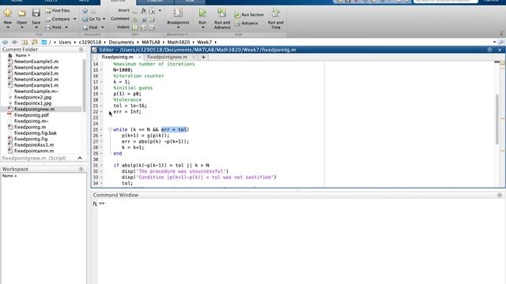Go to the Math3820 folder in path
This screenshot has height=284, width=506.
[179, 42]
